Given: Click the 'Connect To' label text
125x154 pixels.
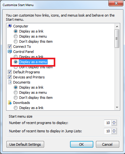Looking at the screenshot, I should [x=22, y=47].
